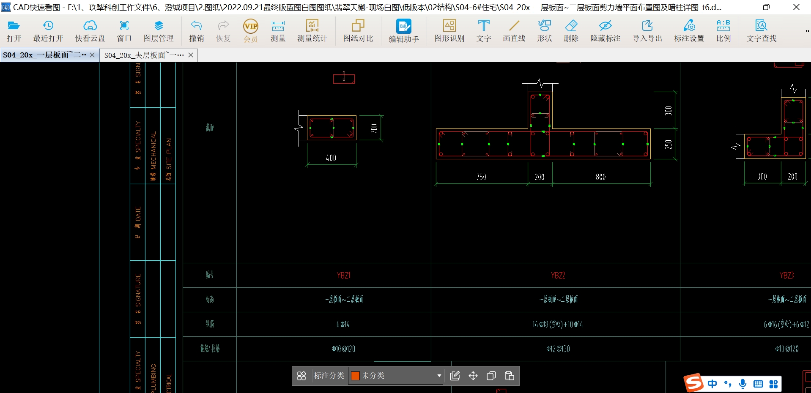Click the Sogou input method S logo
811x393 pixels.
point(694,383)
